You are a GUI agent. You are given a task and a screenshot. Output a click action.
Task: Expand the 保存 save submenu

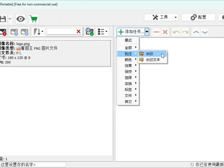[128, 71]
